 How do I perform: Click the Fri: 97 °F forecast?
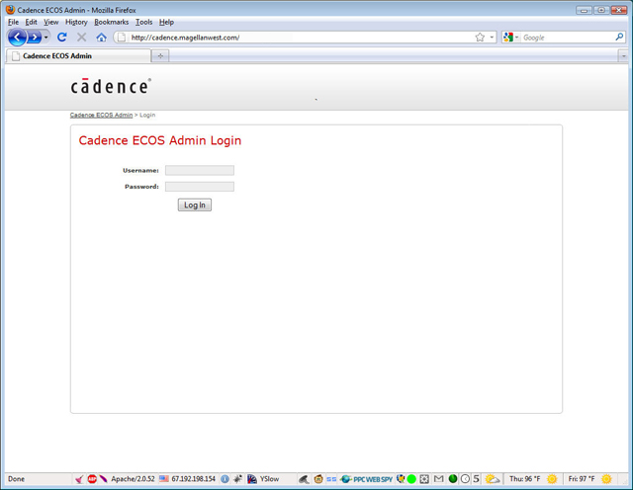582,479
